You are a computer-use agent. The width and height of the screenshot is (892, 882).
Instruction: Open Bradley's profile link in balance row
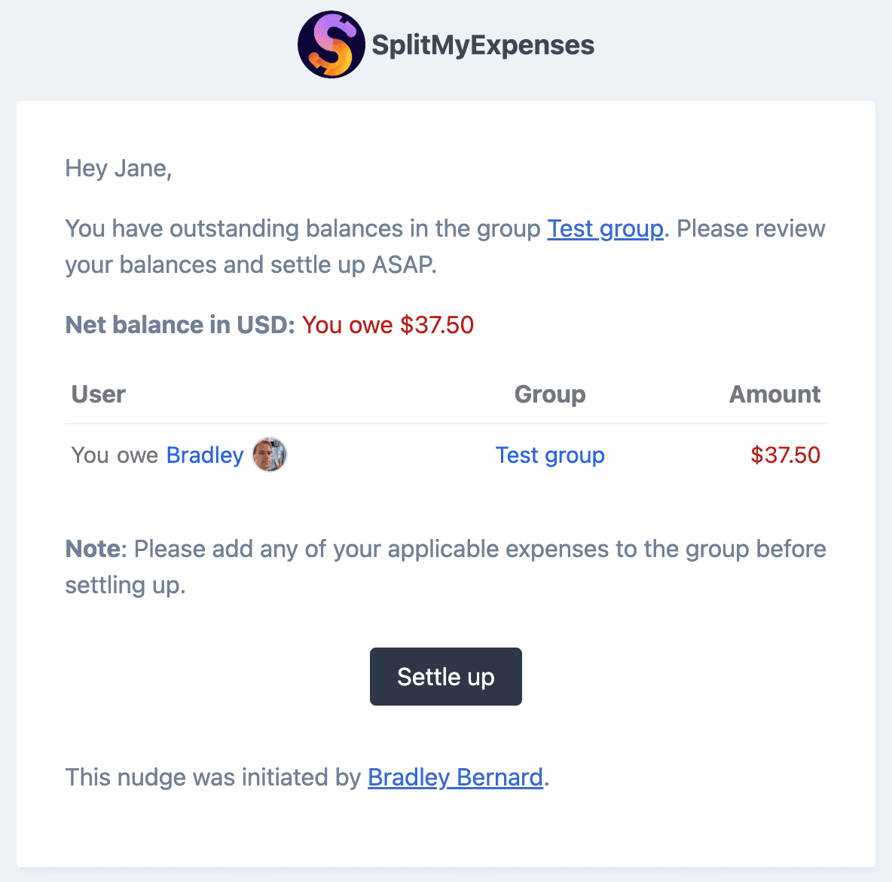coord(205,455)
